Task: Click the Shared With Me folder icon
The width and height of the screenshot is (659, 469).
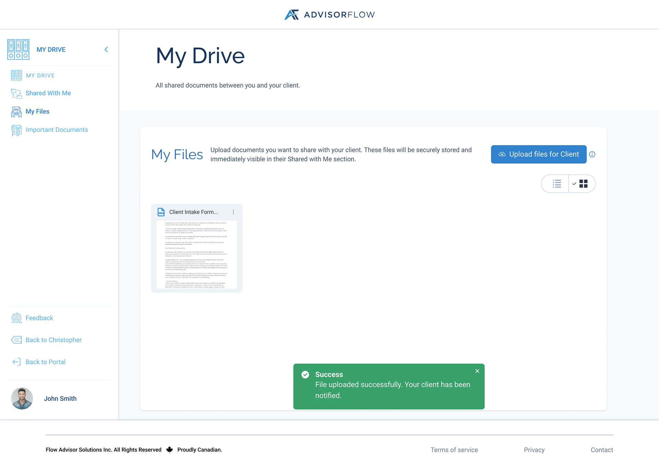Action: [x=16, y=93]
